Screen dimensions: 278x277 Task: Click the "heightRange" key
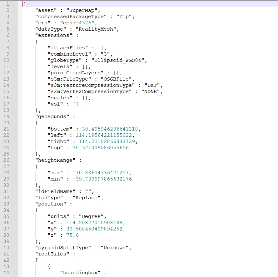click(x=55, y=160)
